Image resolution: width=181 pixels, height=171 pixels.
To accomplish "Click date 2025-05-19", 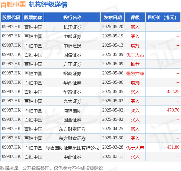I will click(113, 36).
